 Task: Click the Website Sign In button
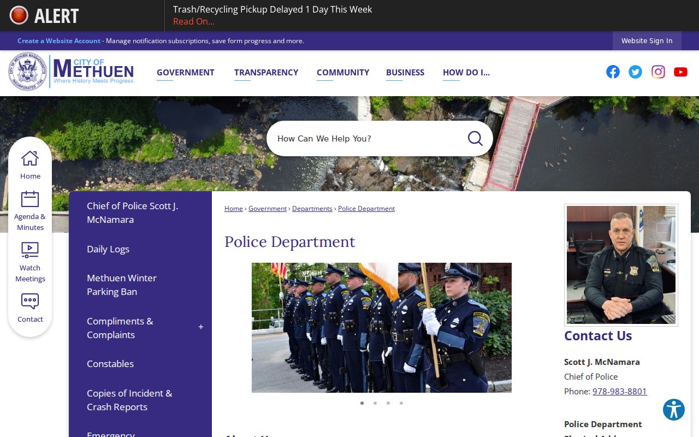click(x=647, y=41)
